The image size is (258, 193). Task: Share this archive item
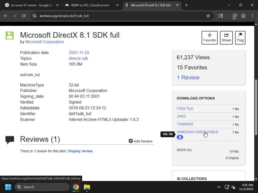pos(226,38)
